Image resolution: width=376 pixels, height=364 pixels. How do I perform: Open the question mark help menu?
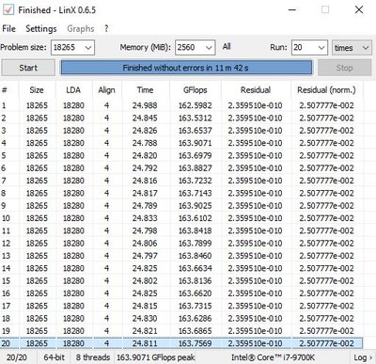106,29
